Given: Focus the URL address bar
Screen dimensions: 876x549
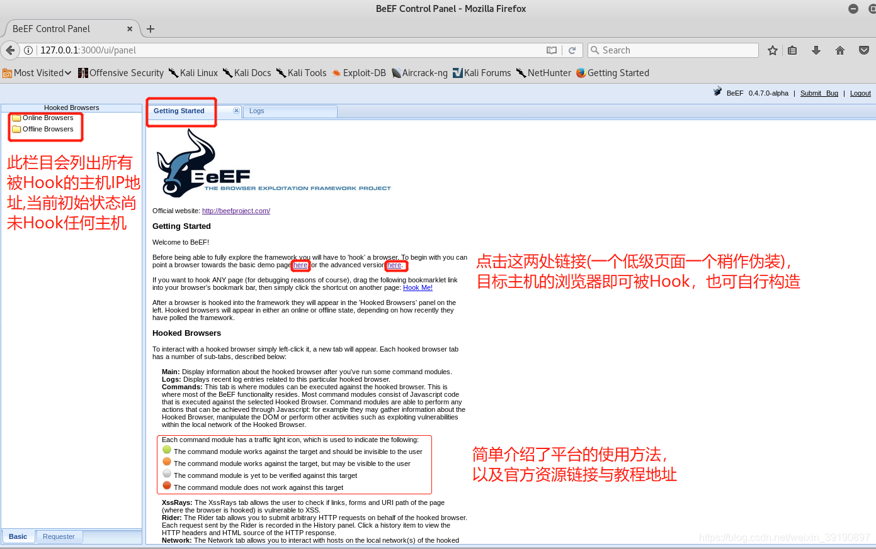Looking at the screenshot, I should 290,50.
